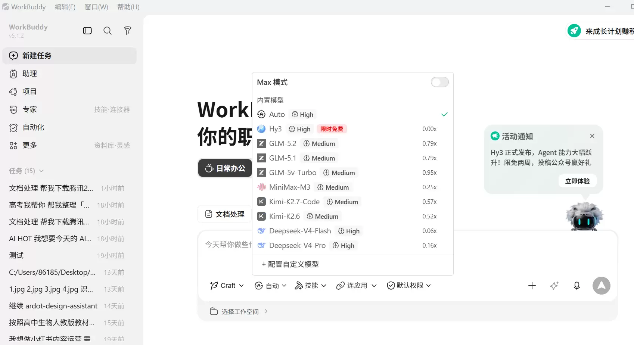Open the 编辑(E) menu

tap(65, 7)
